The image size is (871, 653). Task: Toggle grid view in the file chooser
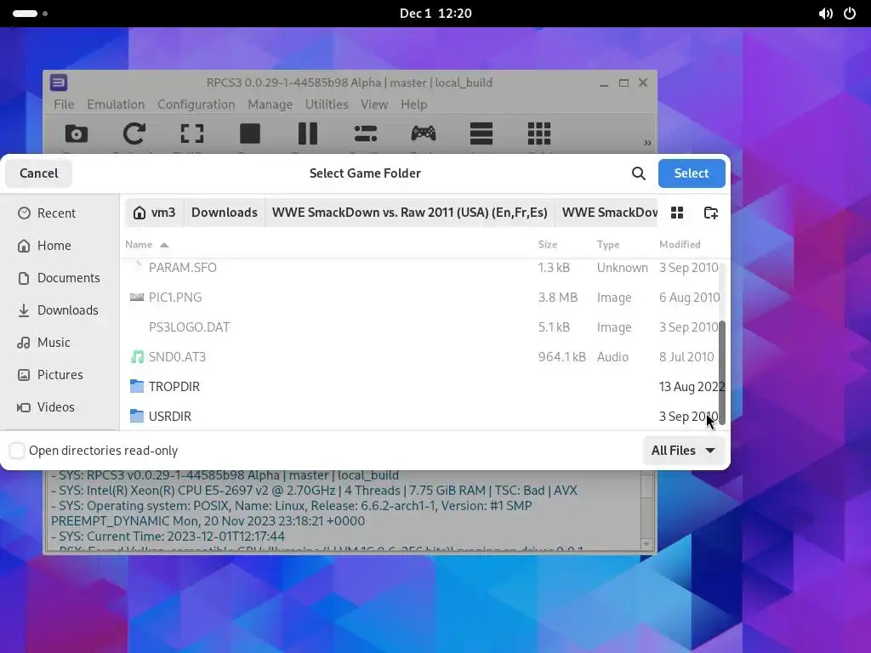pyautogui.click(x=676, y=213)
